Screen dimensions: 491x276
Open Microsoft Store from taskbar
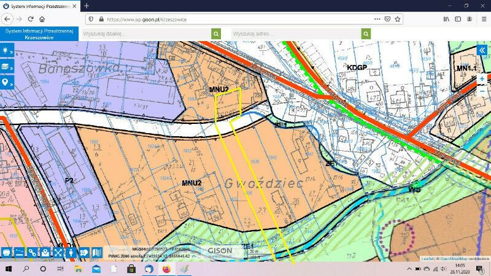131,269
